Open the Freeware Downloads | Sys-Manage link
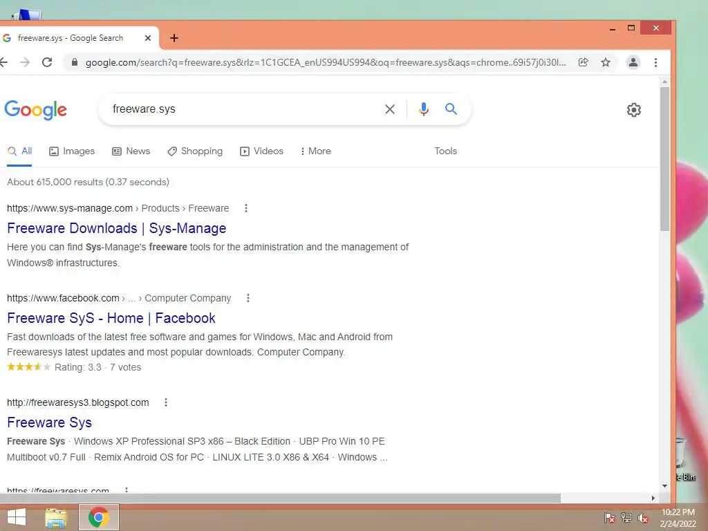This screenshot has height=531, width=708. (x=116, y=228)
